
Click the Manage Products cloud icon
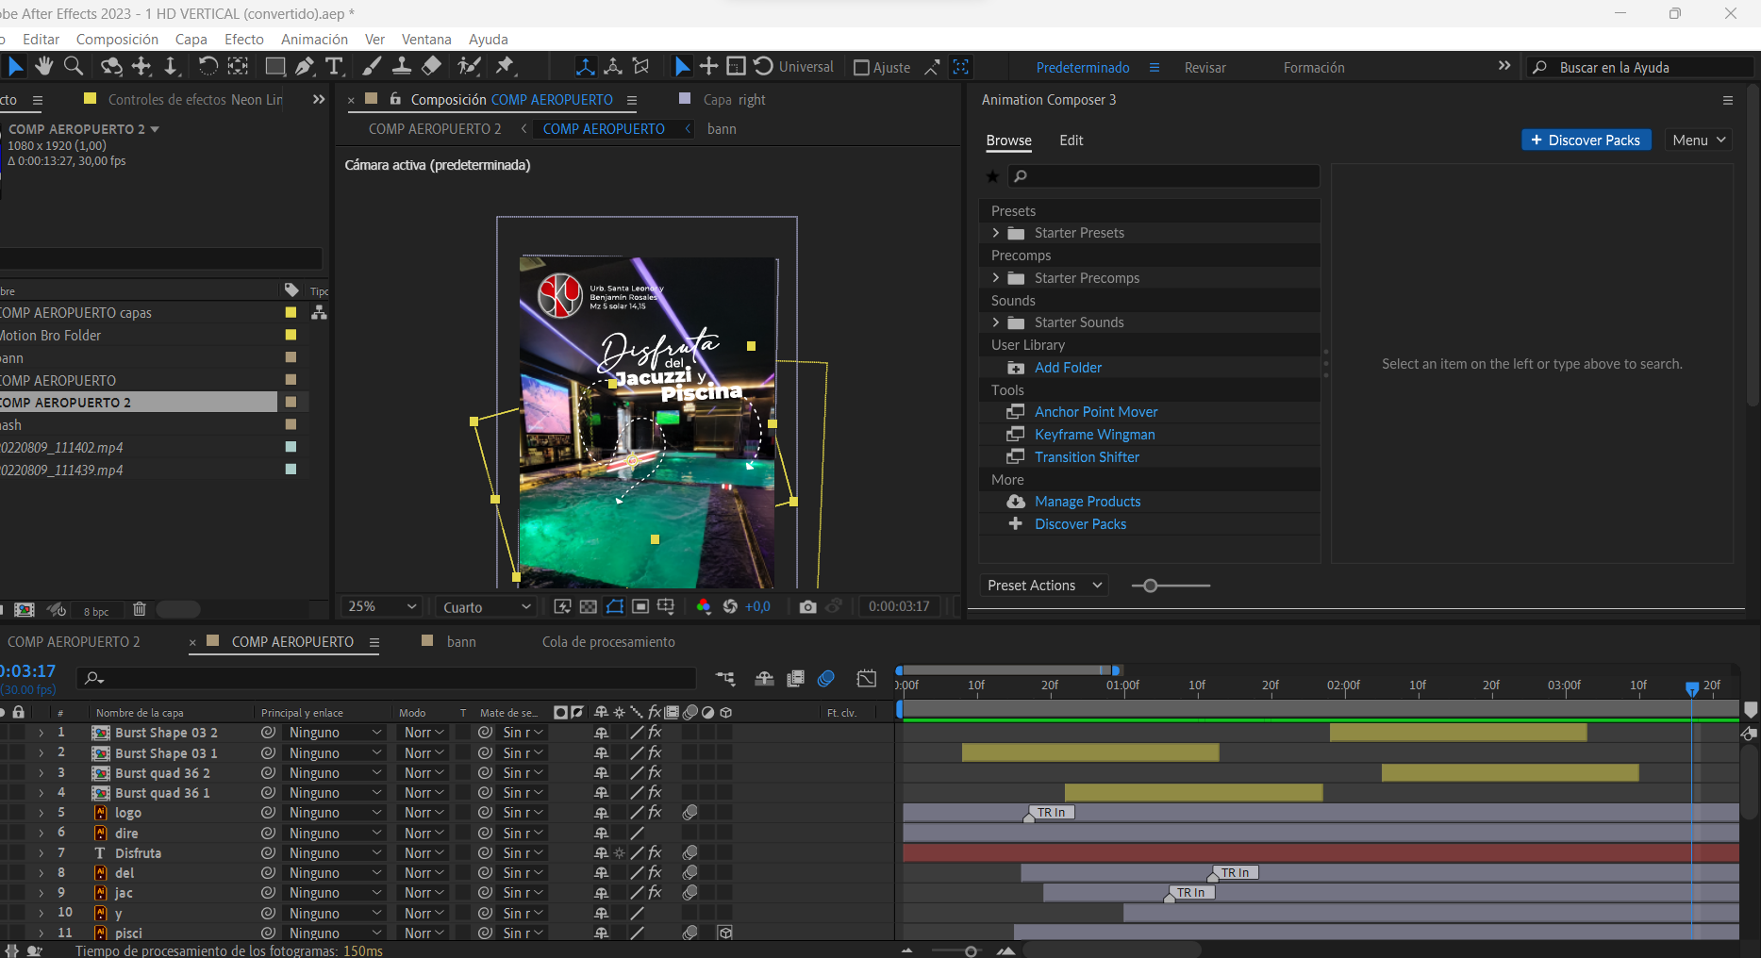(1016, 502)
